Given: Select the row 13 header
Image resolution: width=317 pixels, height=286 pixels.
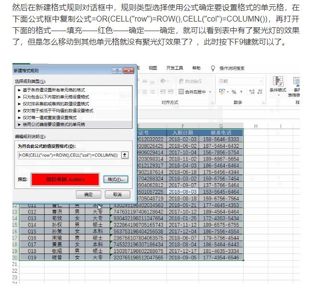Looking at the screenshot, I should tap(16, 212).
